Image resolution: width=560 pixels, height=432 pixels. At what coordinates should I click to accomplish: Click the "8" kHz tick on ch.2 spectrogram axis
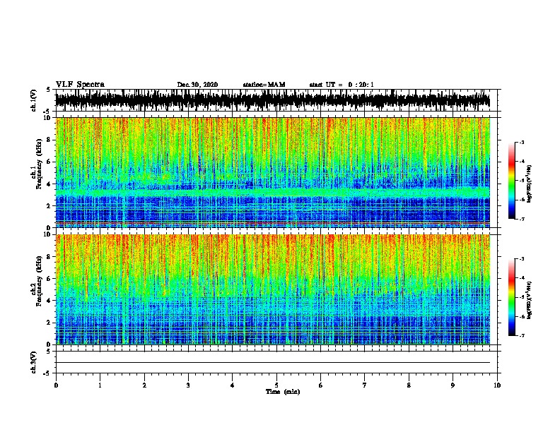(49, 257)
